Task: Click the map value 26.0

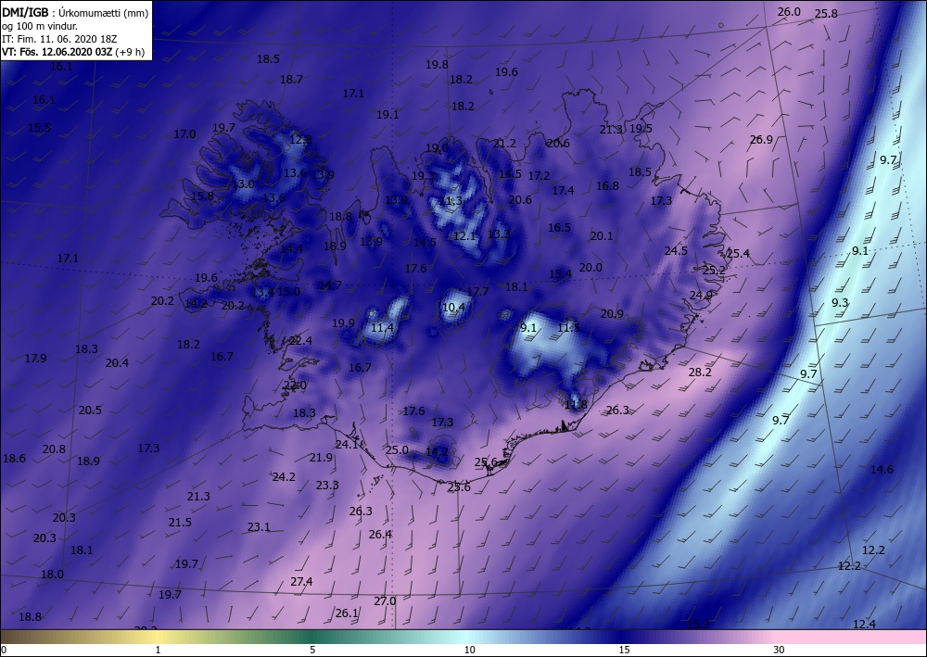Action: [x=789, y=12]
